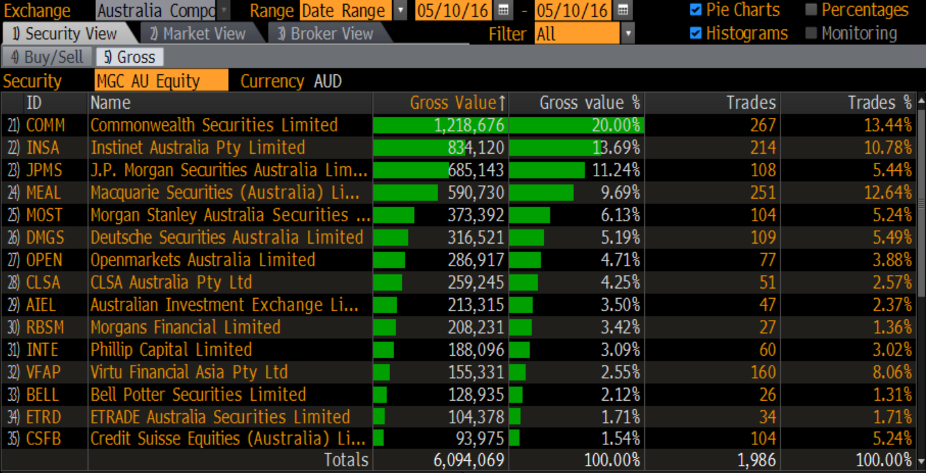Click the table scroll-up arrow
The image size is (926, 473).
point(921,101)
